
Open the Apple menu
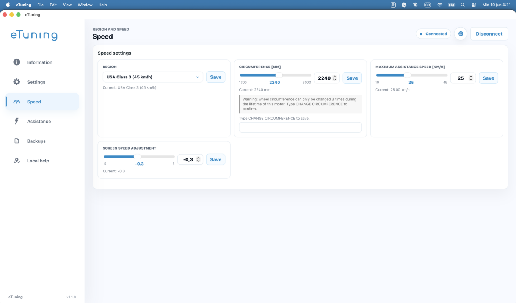tap(8, 5)
